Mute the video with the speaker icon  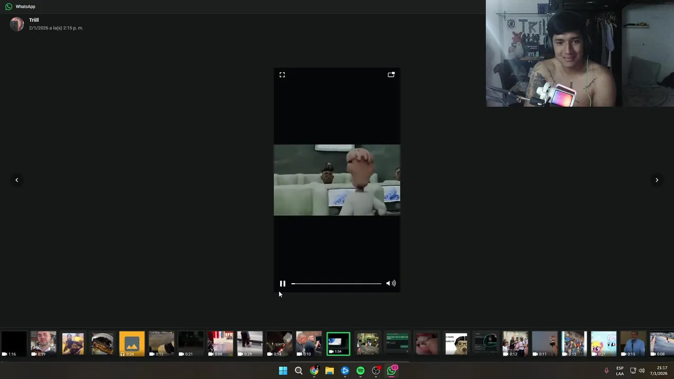coord(391,284)
